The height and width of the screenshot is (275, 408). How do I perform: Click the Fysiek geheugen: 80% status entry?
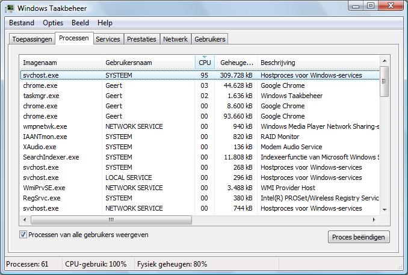(172, 264)
